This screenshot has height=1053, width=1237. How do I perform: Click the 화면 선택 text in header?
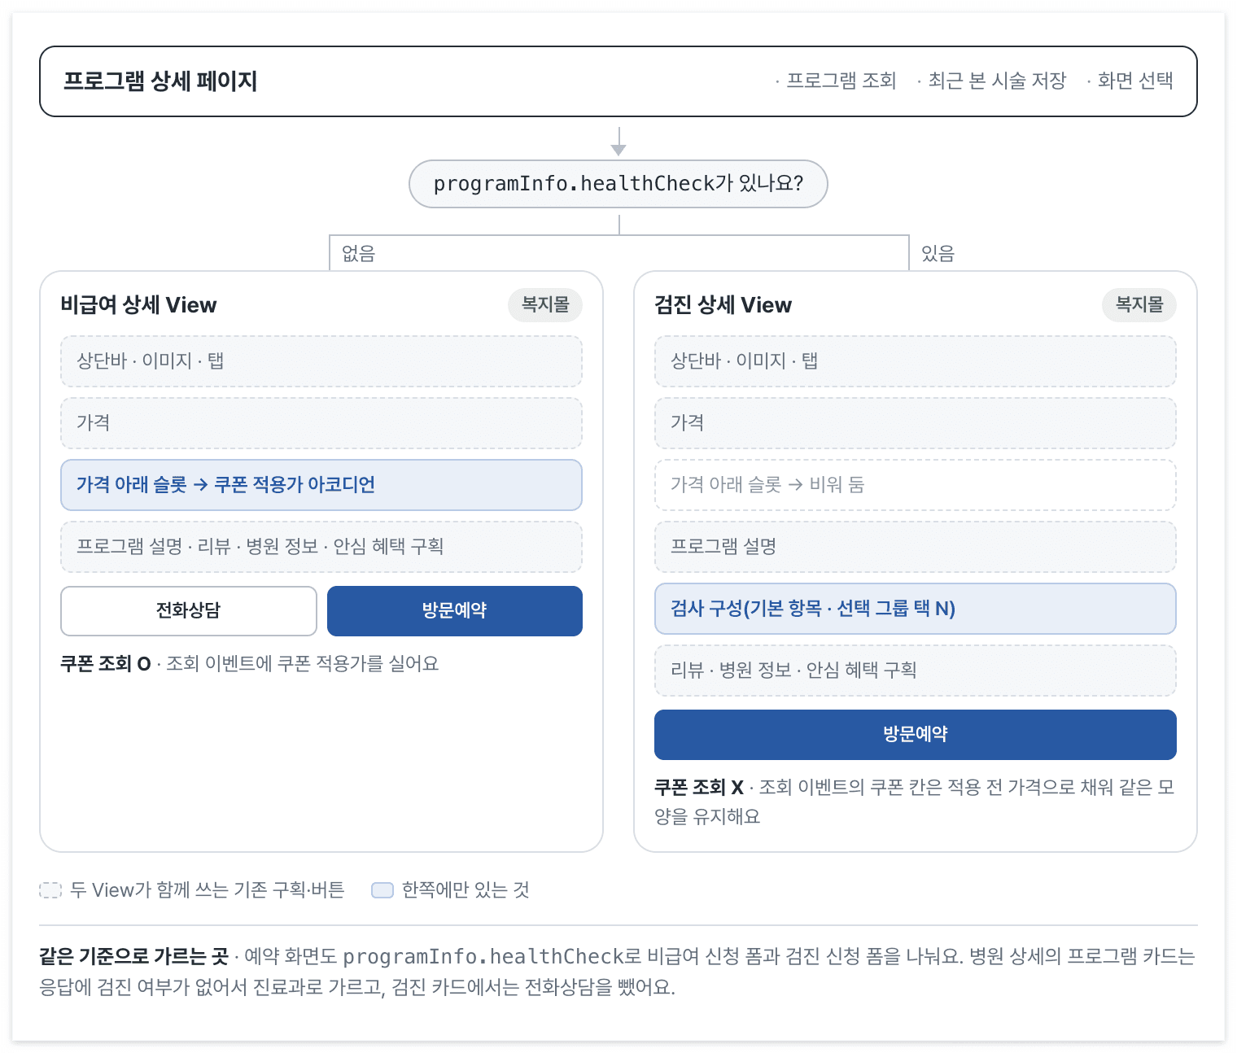1135,81
